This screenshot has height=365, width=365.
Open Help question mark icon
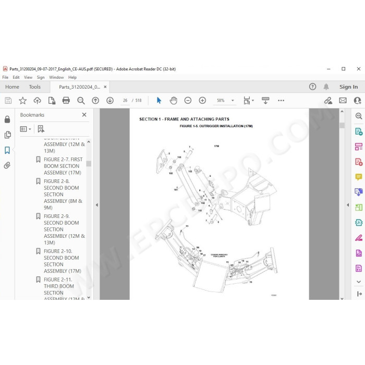313,87
